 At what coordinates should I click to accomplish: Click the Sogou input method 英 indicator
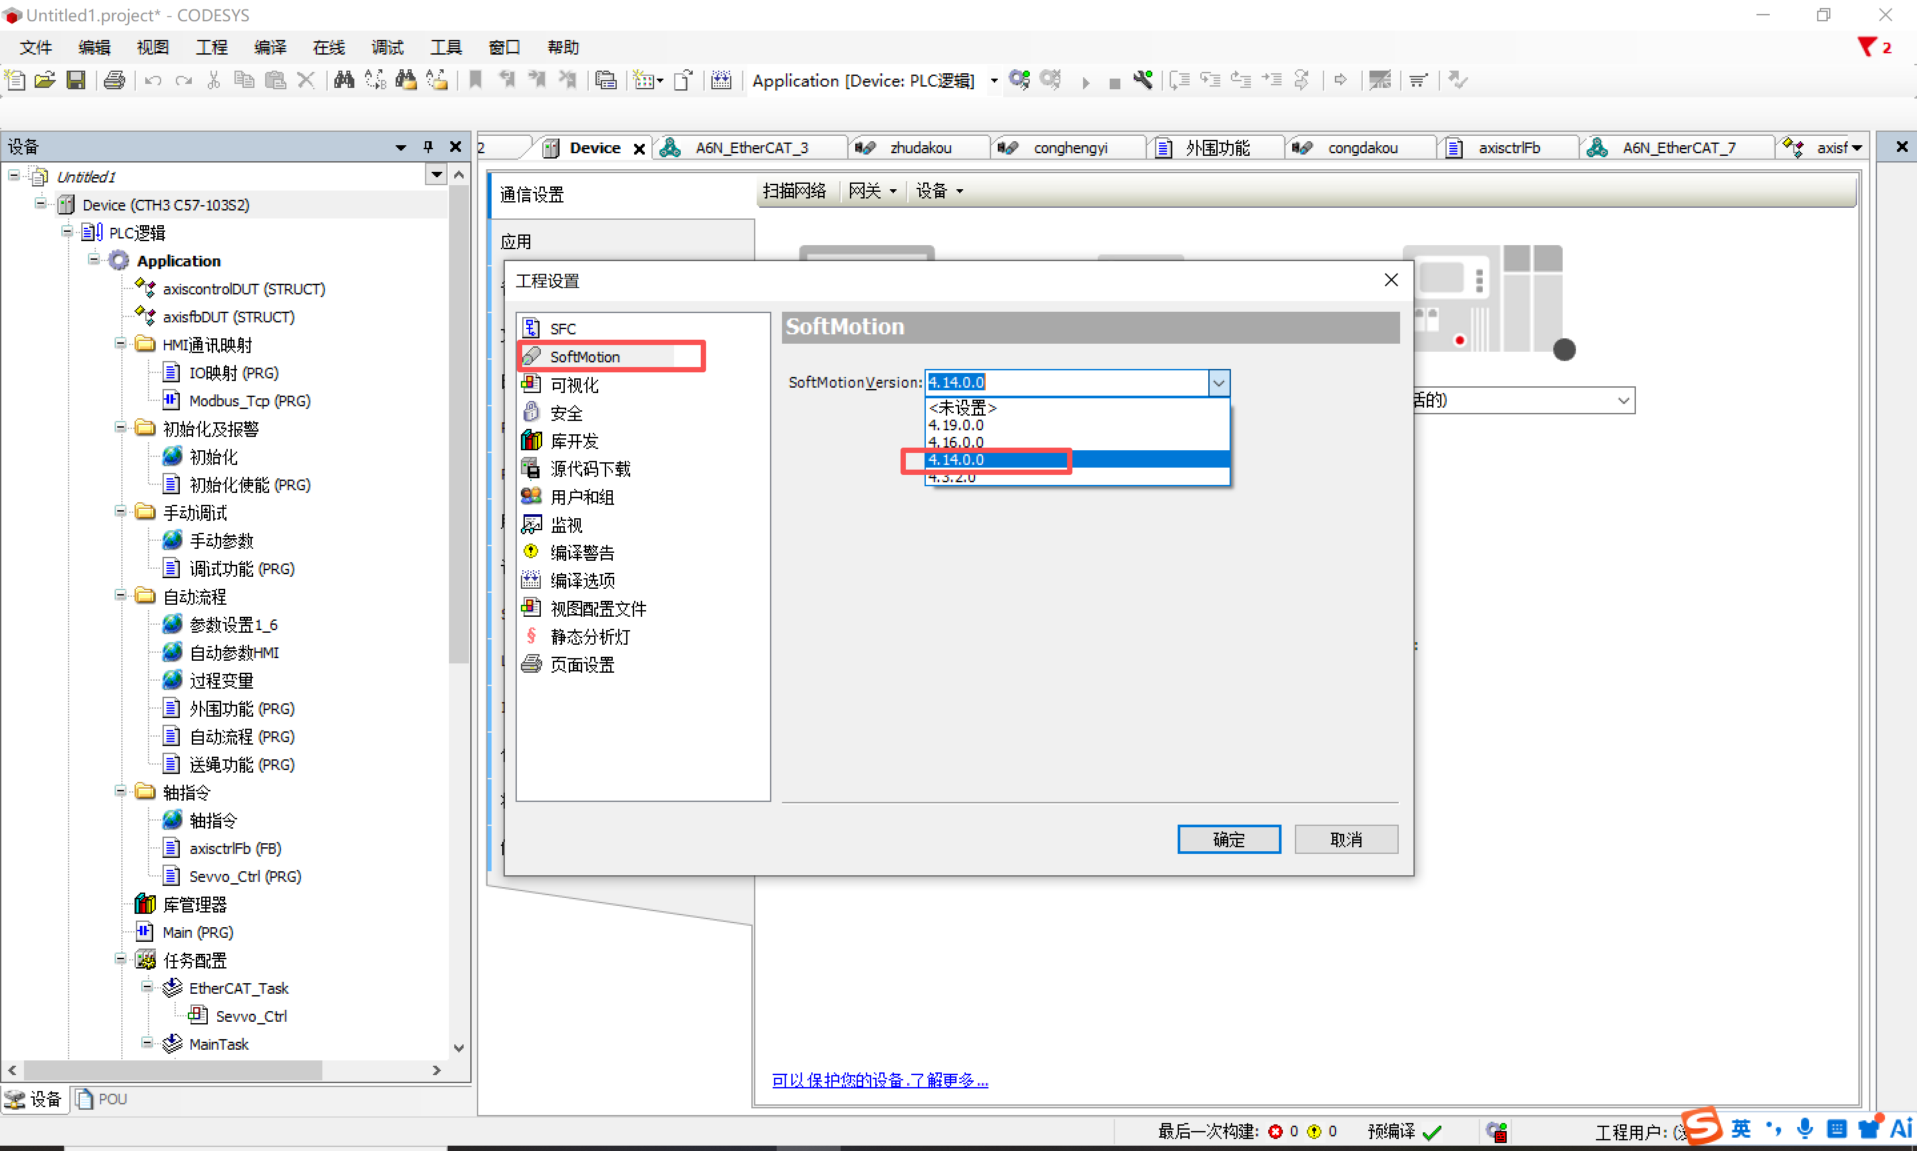1740,1128
